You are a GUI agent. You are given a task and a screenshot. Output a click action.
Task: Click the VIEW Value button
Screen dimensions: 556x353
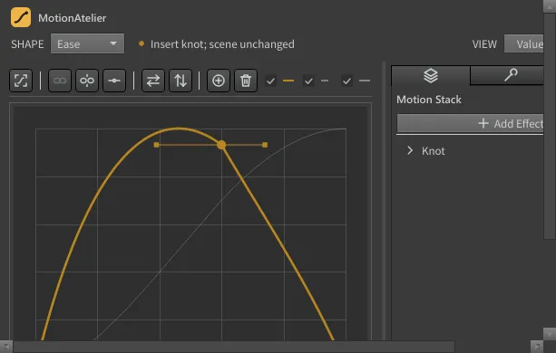[523, 43]
